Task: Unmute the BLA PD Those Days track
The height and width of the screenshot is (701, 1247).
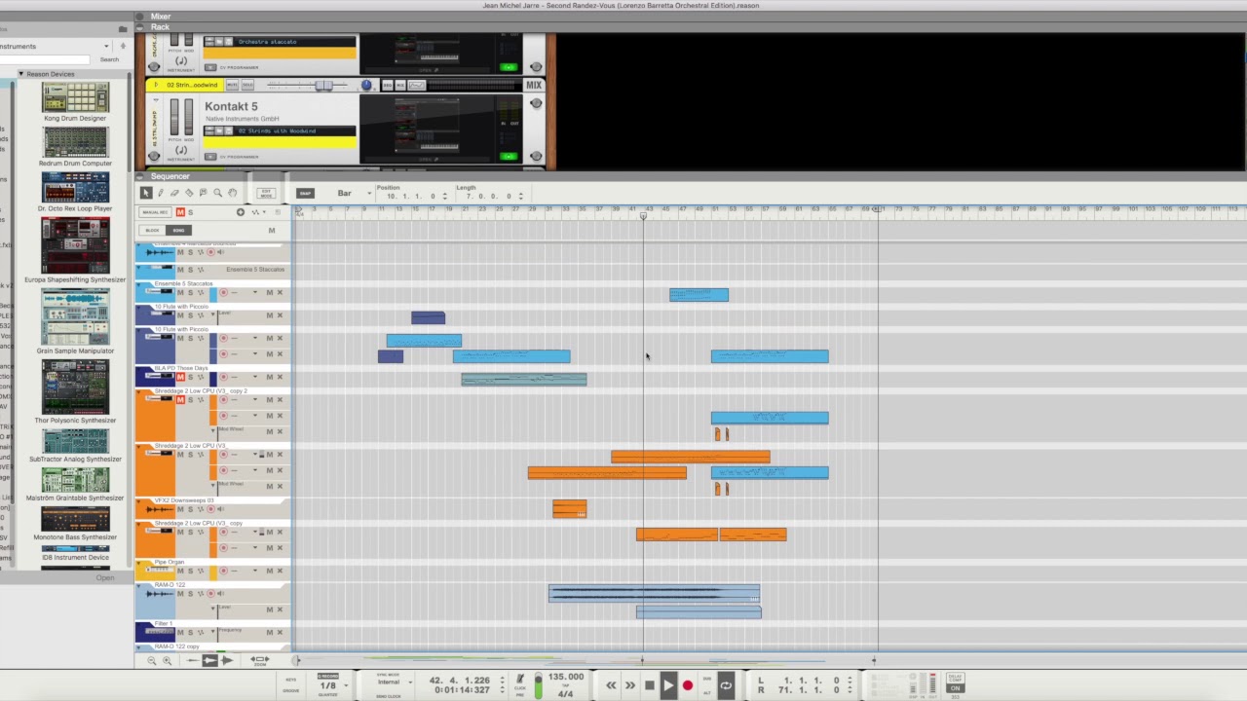Action: pos(180,377)
